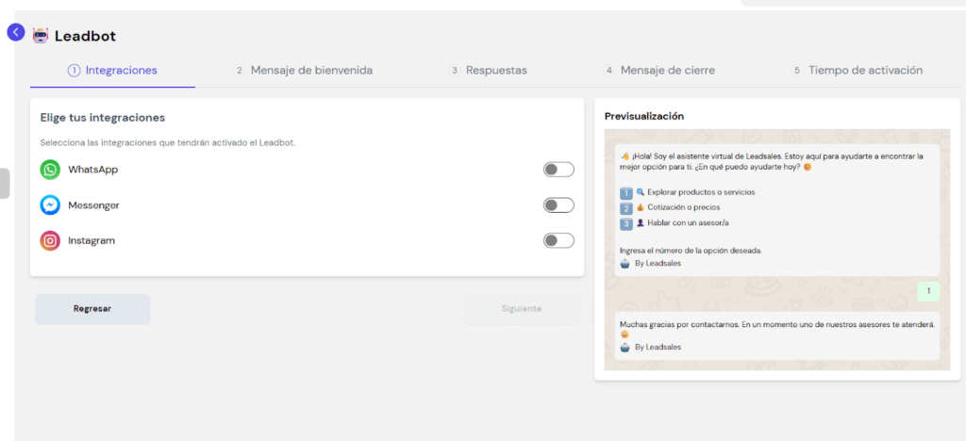Screen dimensions: 966x441
Task: Click the WhatsApp logo icon
Action: [x=50, y=170]
